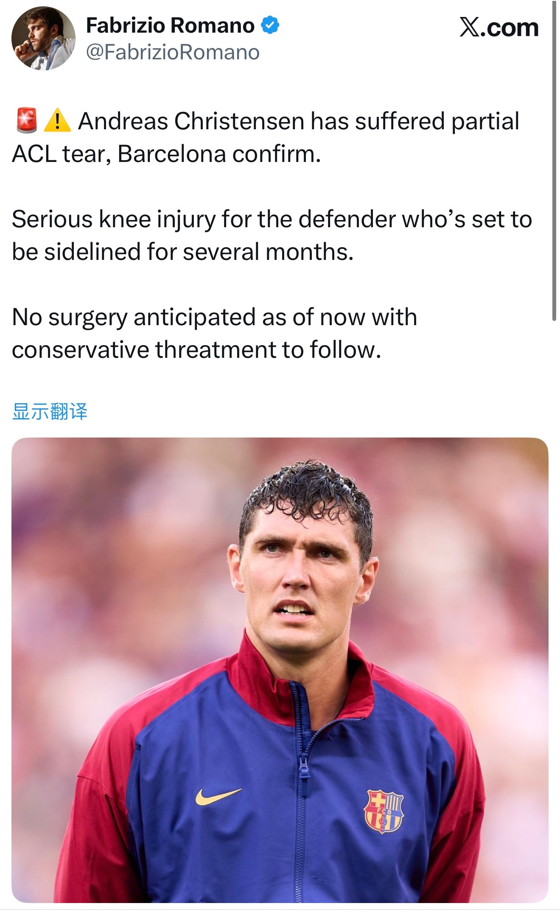Open the @FabrizioRomano handle

(173, 53)
